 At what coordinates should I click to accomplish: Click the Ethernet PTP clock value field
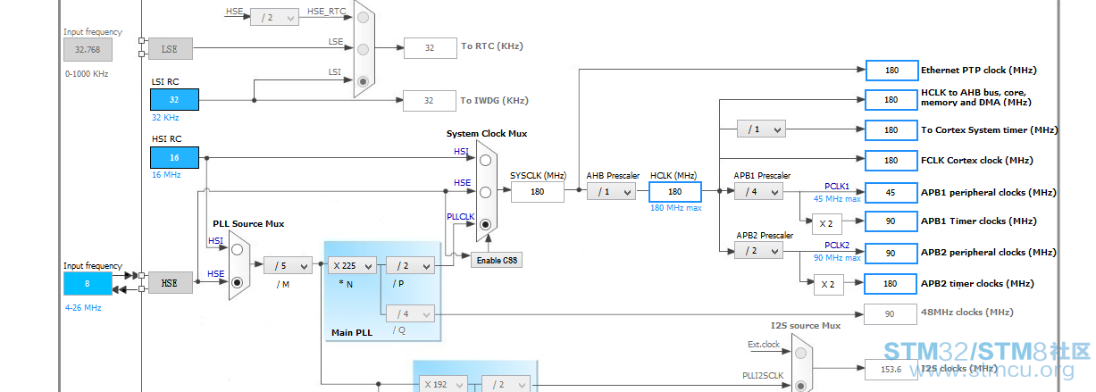click(891, 70)
